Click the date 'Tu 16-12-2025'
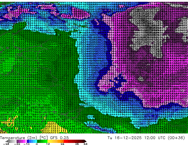This screenshot has height=145, width=188. [125, 138]
